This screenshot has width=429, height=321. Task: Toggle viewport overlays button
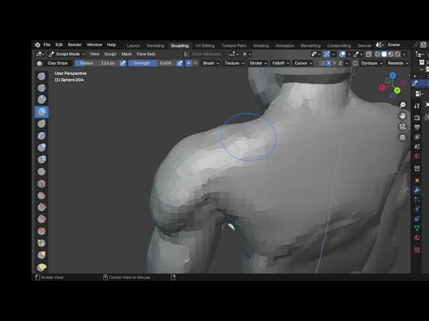tap(343, 54)
